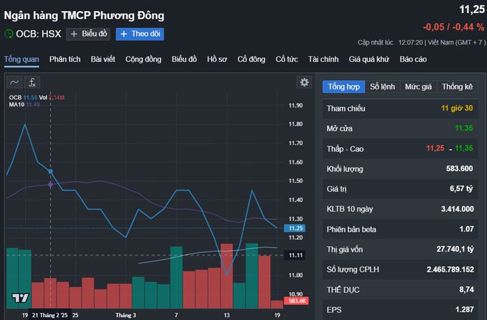Screen dimensions: 487x320
Task: Switch to Thống kê panel tab
Action: point(457,86)
